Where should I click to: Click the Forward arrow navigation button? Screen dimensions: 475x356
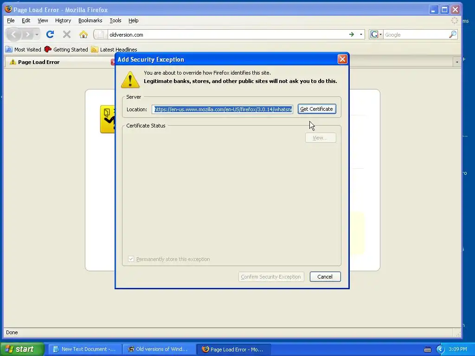click(x=27, y=34)
